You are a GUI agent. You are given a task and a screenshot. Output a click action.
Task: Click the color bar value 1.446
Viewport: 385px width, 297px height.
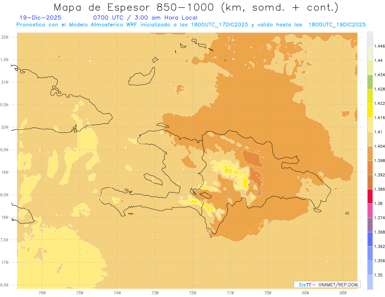tap(380, 46)
